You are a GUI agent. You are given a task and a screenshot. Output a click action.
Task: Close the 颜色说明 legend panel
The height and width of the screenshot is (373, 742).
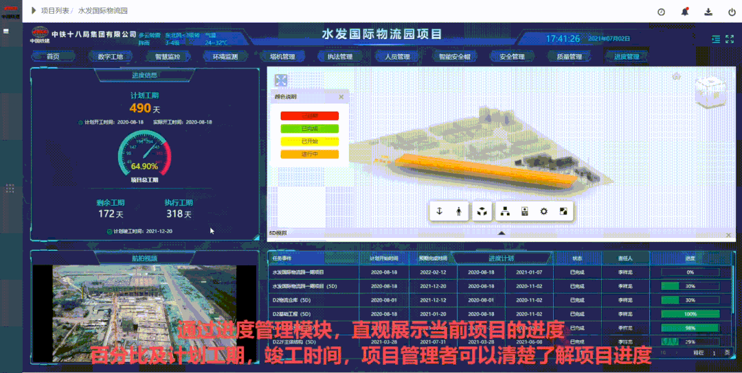(340, 97)
